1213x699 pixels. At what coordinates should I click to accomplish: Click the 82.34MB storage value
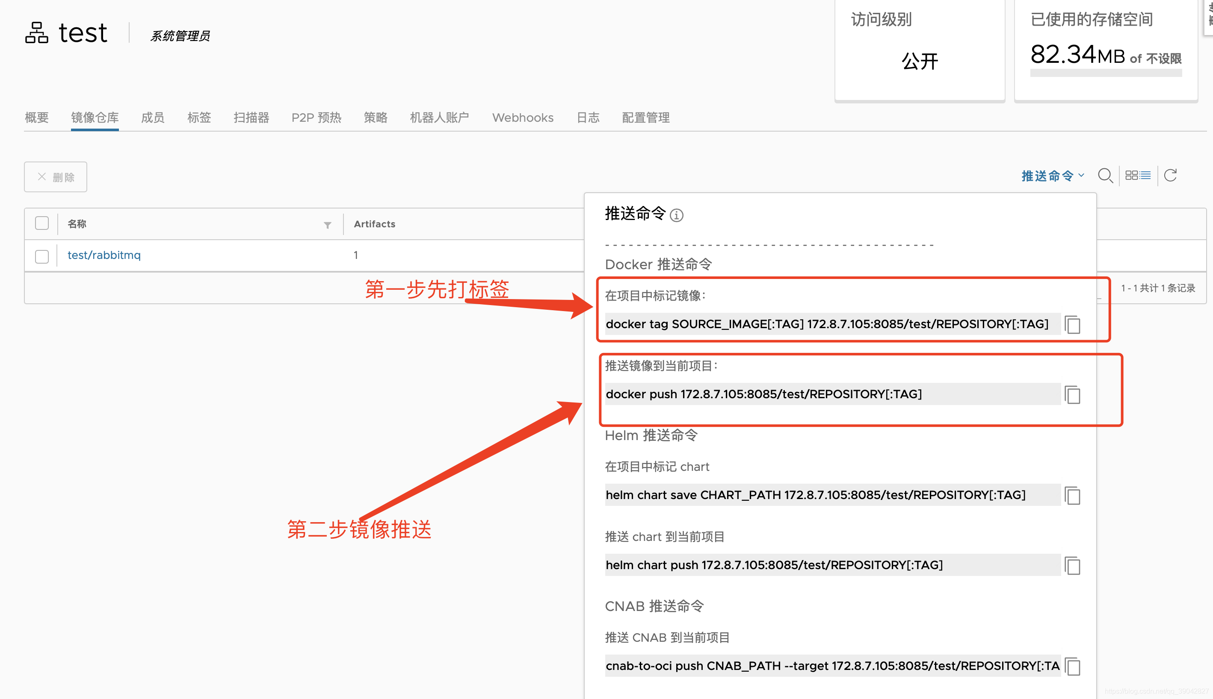click(x=1078, y=54)
